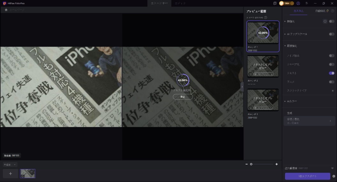Click the 50 credits badge on AIコンボ2
337x182 pixels.
pos(264,74)
